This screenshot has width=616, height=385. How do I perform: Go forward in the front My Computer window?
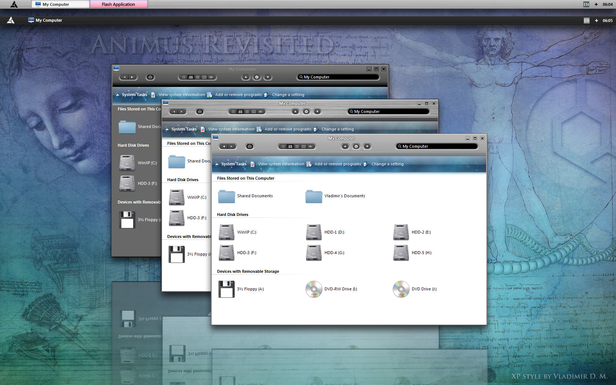[x=231, y=146]
